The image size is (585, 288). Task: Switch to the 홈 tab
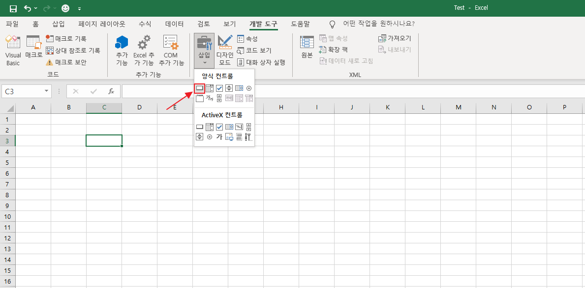point(35,24)
